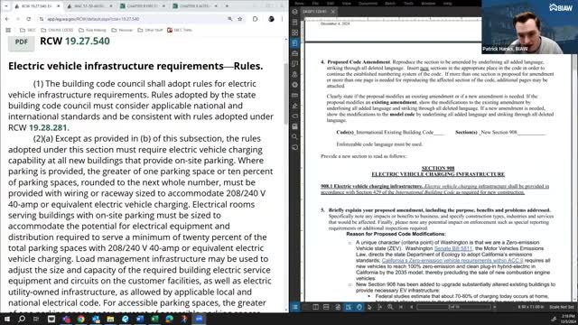Open the briefcase Tool Chest panel in Bluebeam sidebar
The width and height of the screenshot is (578, 325).
pos(295,53)
